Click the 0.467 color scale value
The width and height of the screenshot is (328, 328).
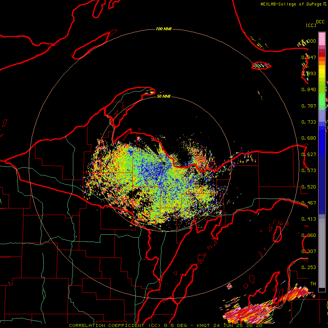[x=309, y=203]
